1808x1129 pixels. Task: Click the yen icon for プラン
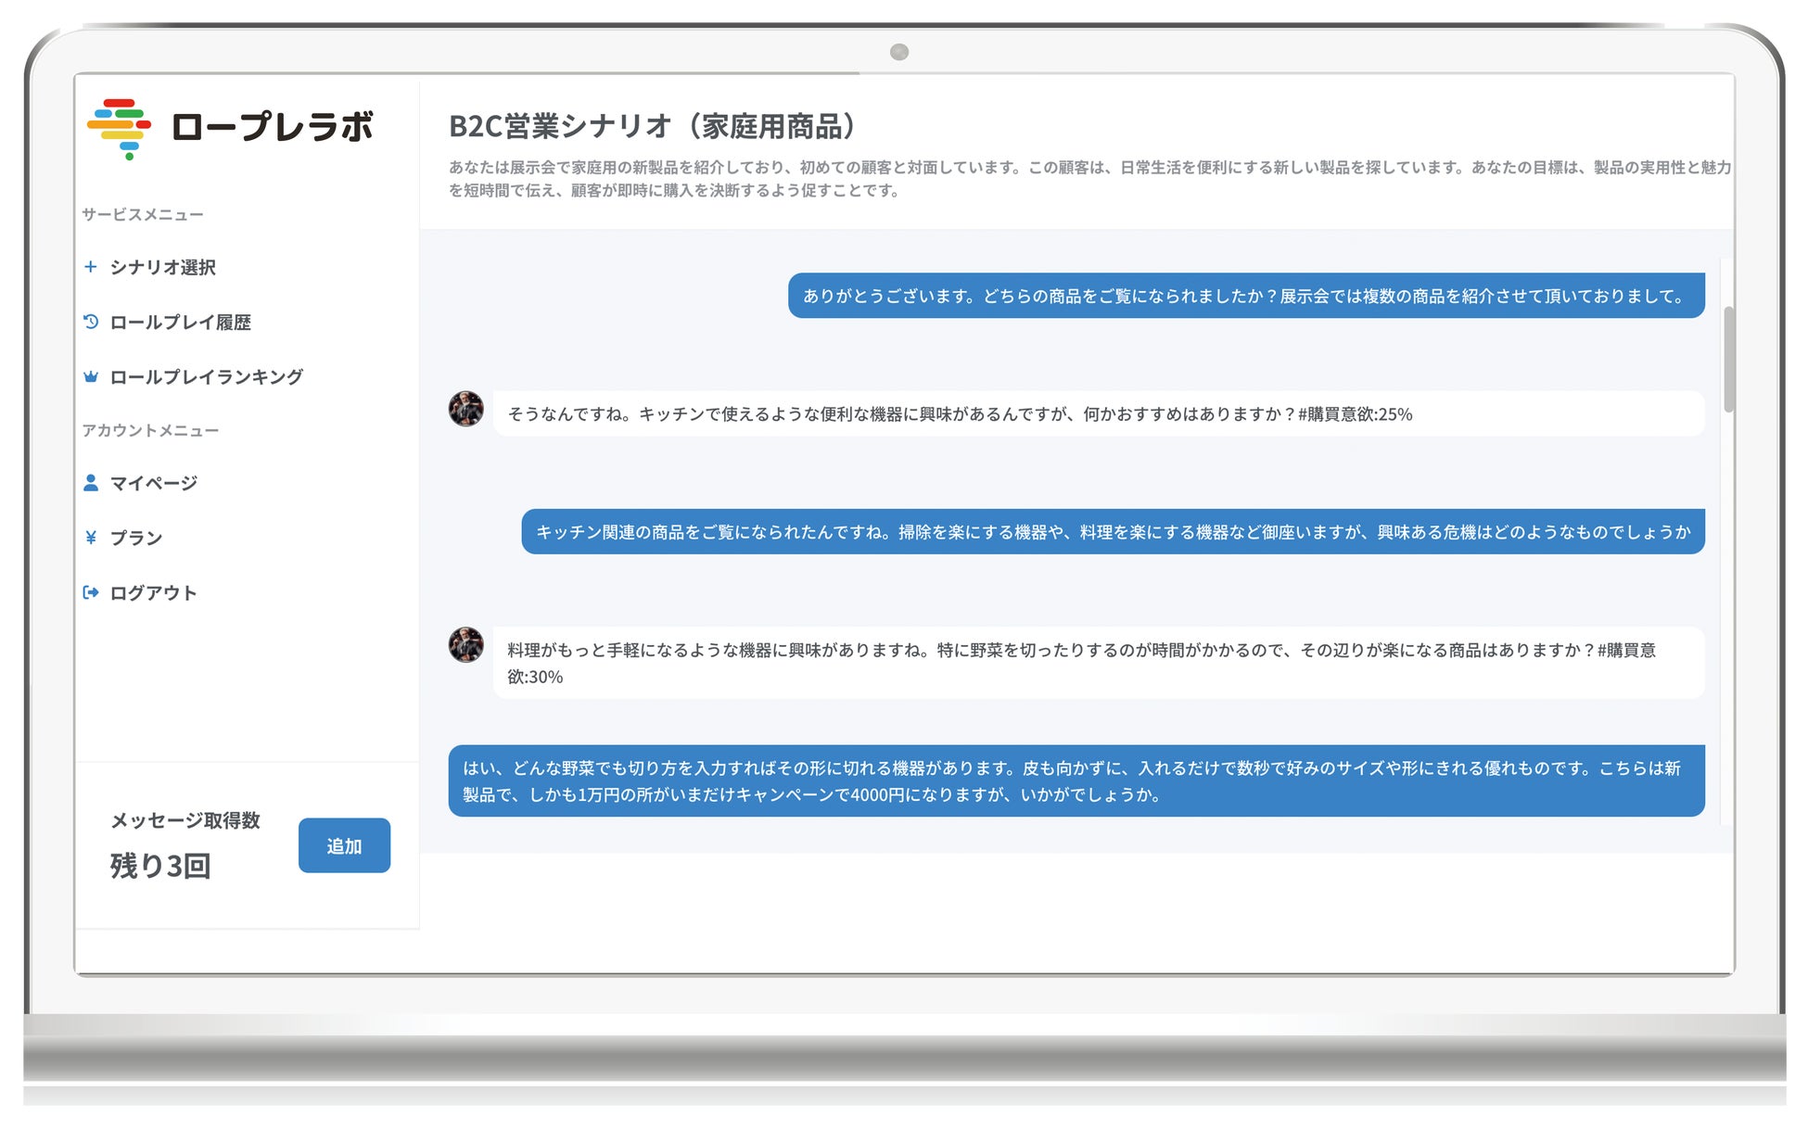tap(90, 538)
